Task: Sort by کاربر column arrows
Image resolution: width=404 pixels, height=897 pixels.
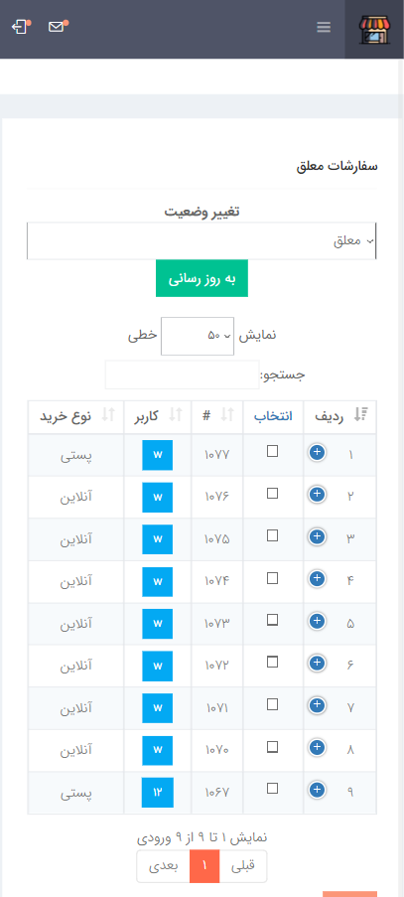Action: 176,415
